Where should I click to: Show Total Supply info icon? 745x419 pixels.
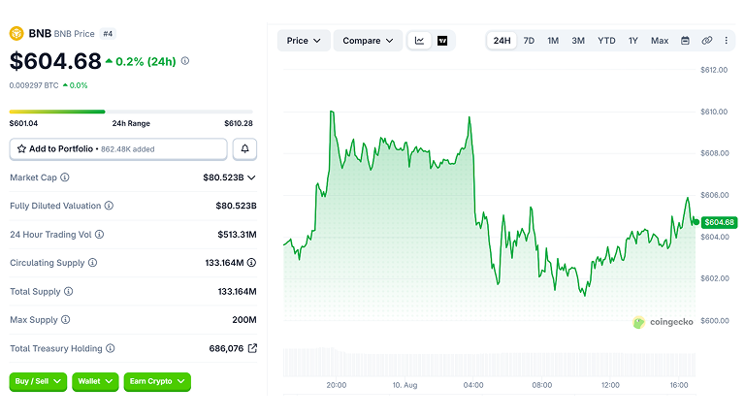pos(69,291)
